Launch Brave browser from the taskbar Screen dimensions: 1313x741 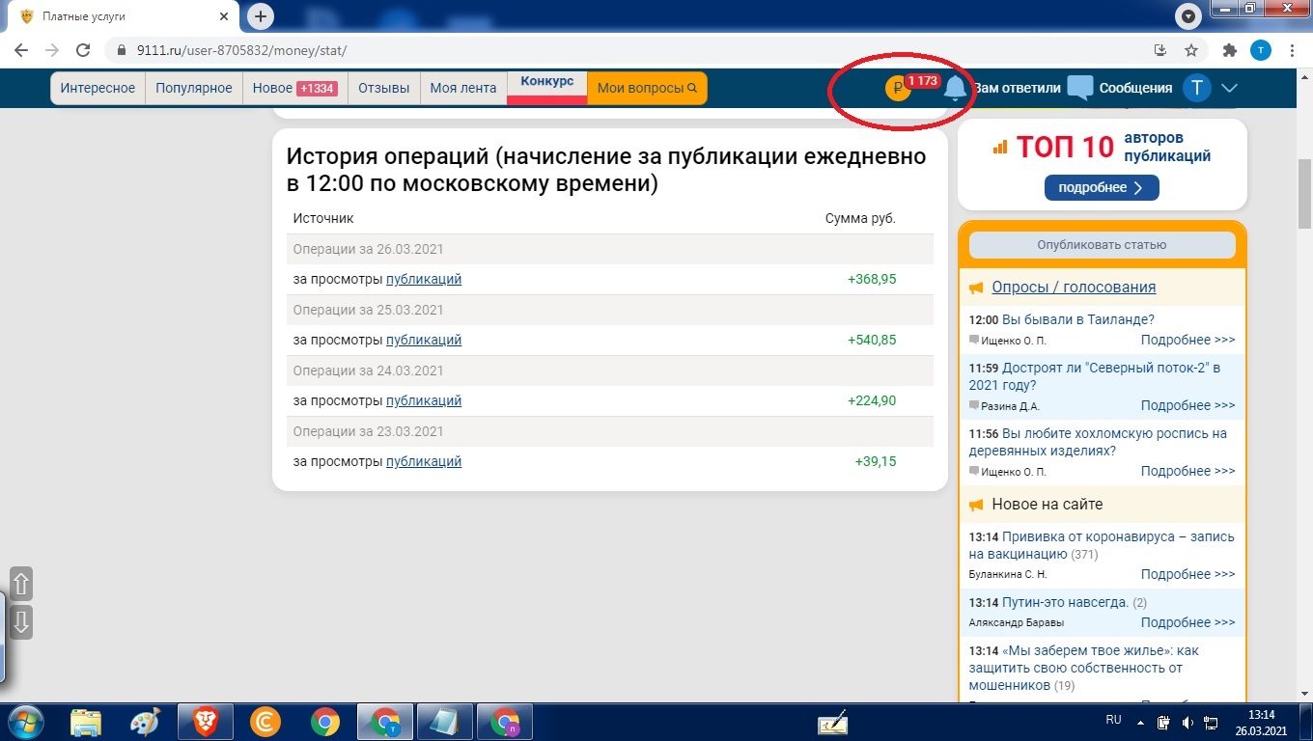click(205, 722)
